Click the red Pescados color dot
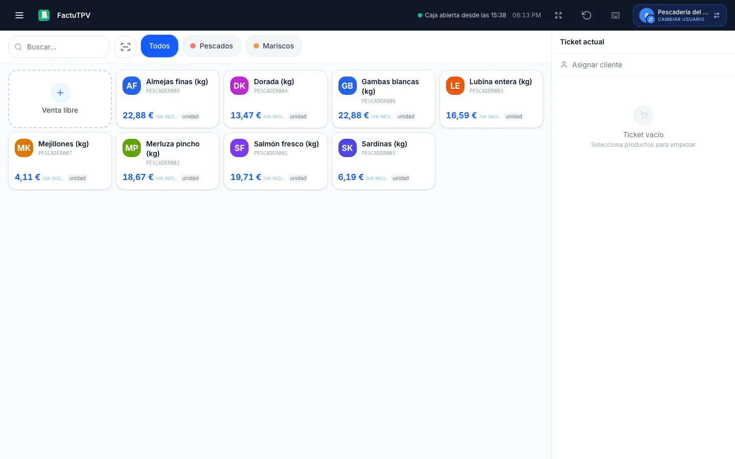The image size is (735, 459). (x=193, y=46)
